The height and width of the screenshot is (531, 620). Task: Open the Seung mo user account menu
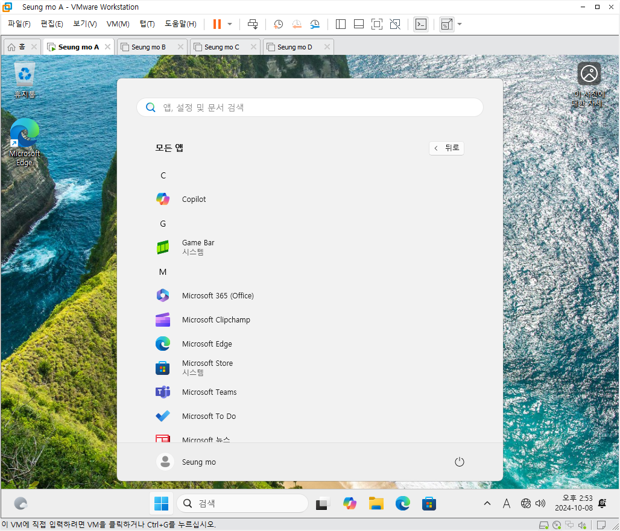186,462
